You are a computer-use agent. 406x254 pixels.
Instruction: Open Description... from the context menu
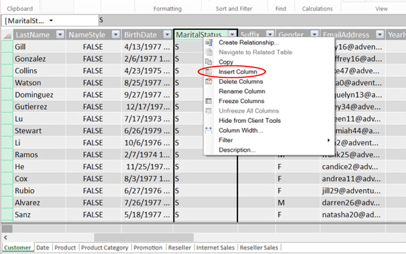click(237, 150)
